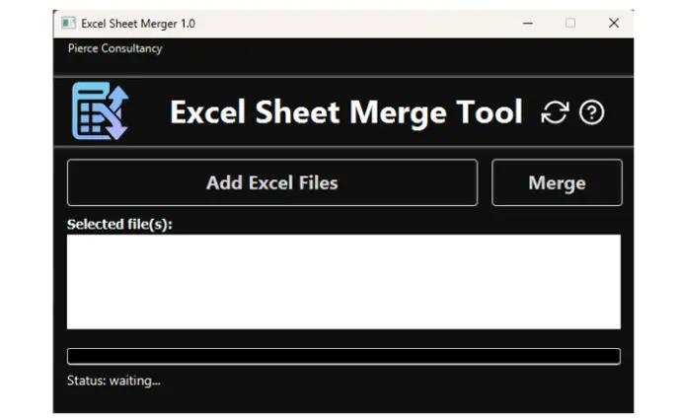Viewport: 681px width, 420px height.
Task: Minimize the Excel Sheet Merger window
Action: click(x=528, y=23)
